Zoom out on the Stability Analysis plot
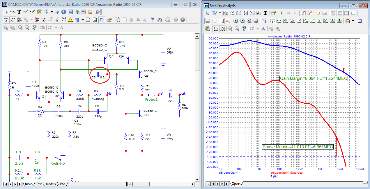 coord(237,29)
